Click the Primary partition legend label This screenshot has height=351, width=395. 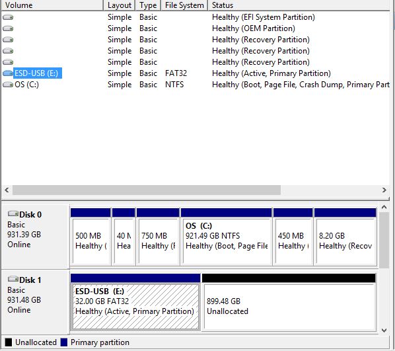[100, 342]
